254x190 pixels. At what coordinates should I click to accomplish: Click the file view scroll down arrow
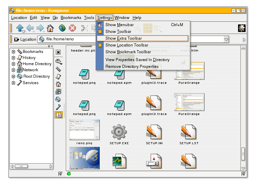[243, 168]
